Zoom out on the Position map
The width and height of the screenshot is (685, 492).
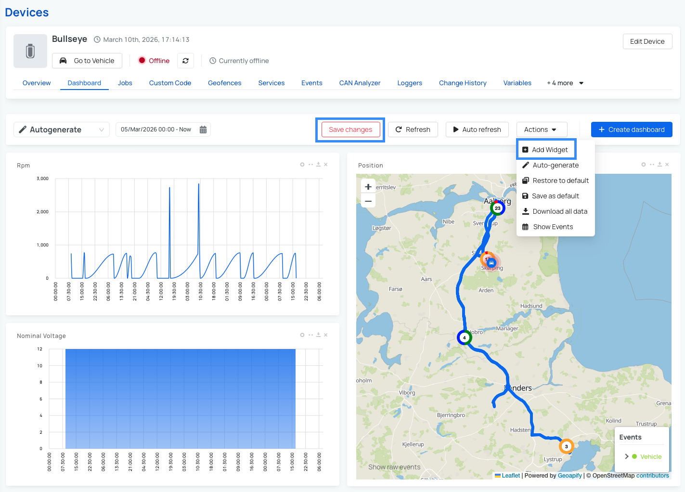(368, 201)
